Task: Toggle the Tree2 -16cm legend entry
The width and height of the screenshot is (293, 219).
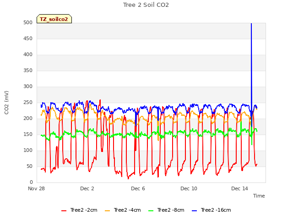Action: coord(212,210)
